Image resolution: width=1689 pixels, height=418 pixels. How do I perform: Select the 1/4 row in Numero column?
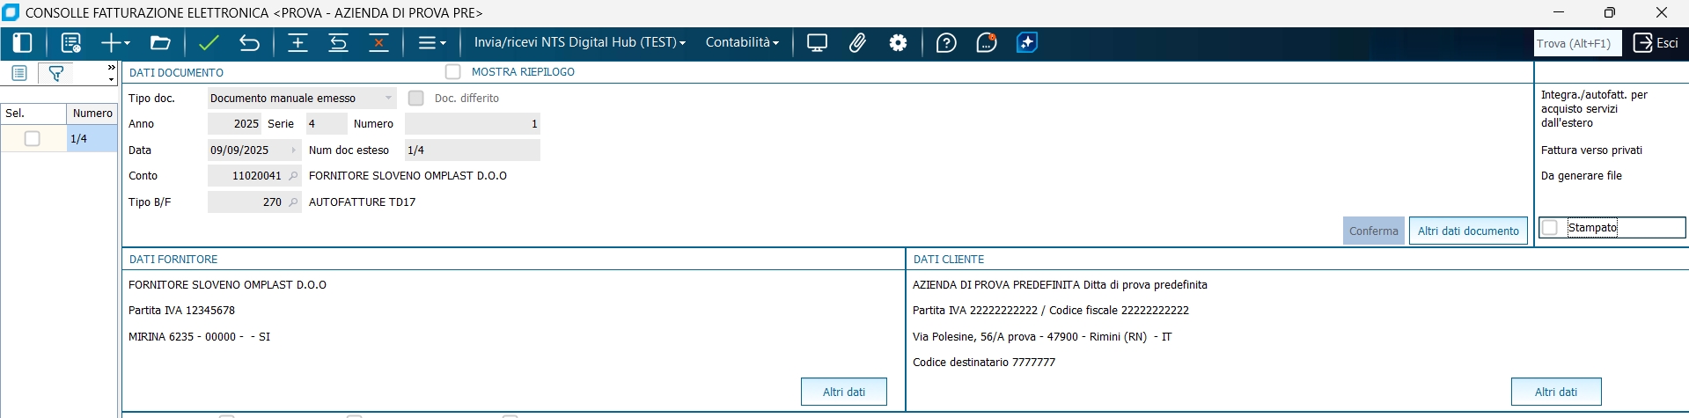pyautogui.click(x=92, y=138)
